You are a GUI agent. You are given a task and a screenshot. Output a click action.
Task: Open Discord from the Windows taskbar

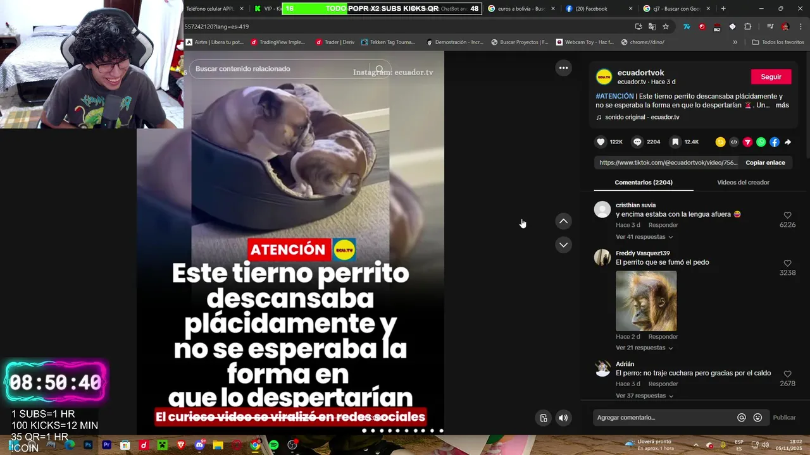click(x=200, y=445)
